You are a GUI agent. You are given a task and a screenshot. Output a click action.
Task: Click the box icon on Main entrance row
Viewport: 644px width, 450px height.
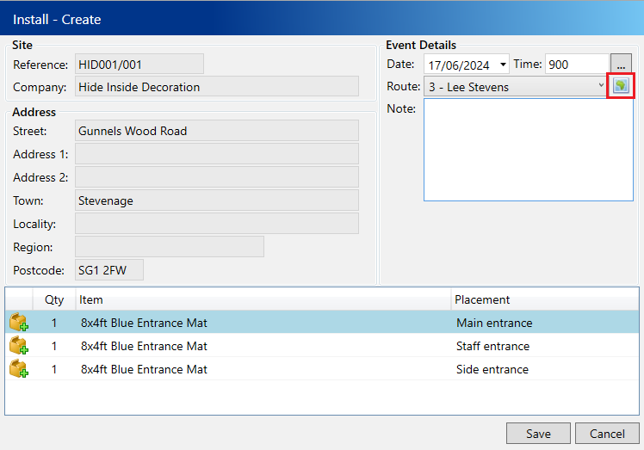point(18,324)
